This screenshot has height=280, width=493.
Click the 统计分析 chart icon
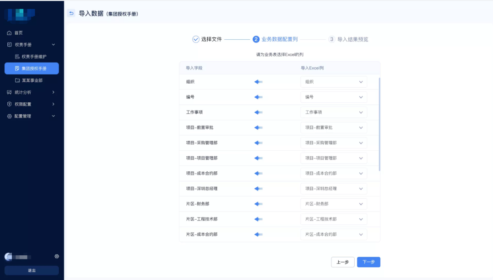coord(9,92)
